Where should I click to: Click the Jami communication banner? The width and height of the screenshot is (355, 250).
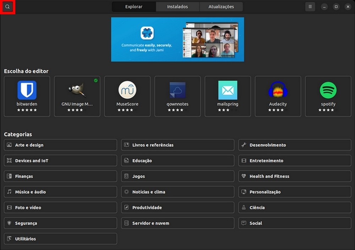(177, 39)
